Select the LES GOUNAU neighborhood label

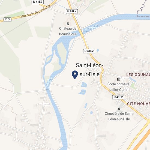[x=138, y=75]
